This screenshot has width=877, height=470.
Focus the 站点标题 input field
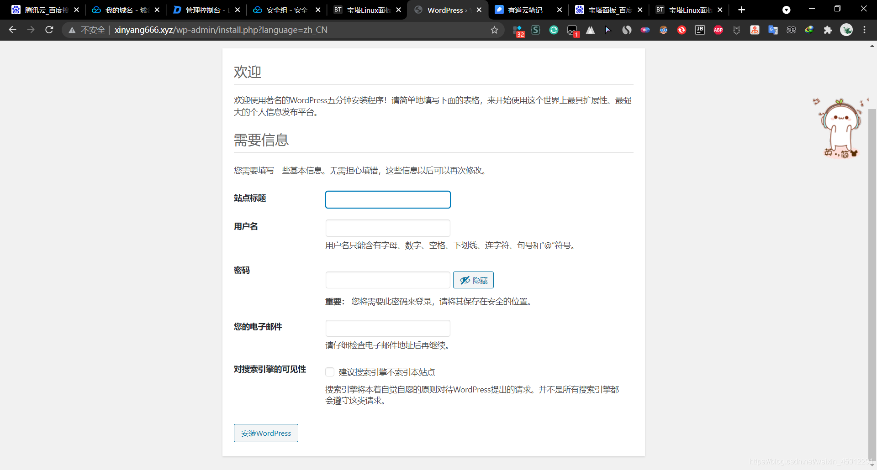click(x=388, y=199)
